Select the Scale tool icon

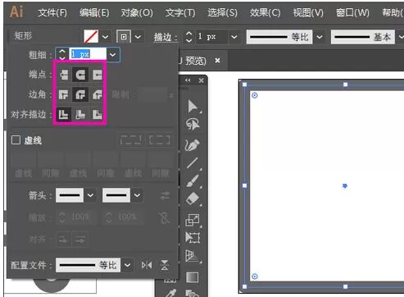[x=193, y=220]
